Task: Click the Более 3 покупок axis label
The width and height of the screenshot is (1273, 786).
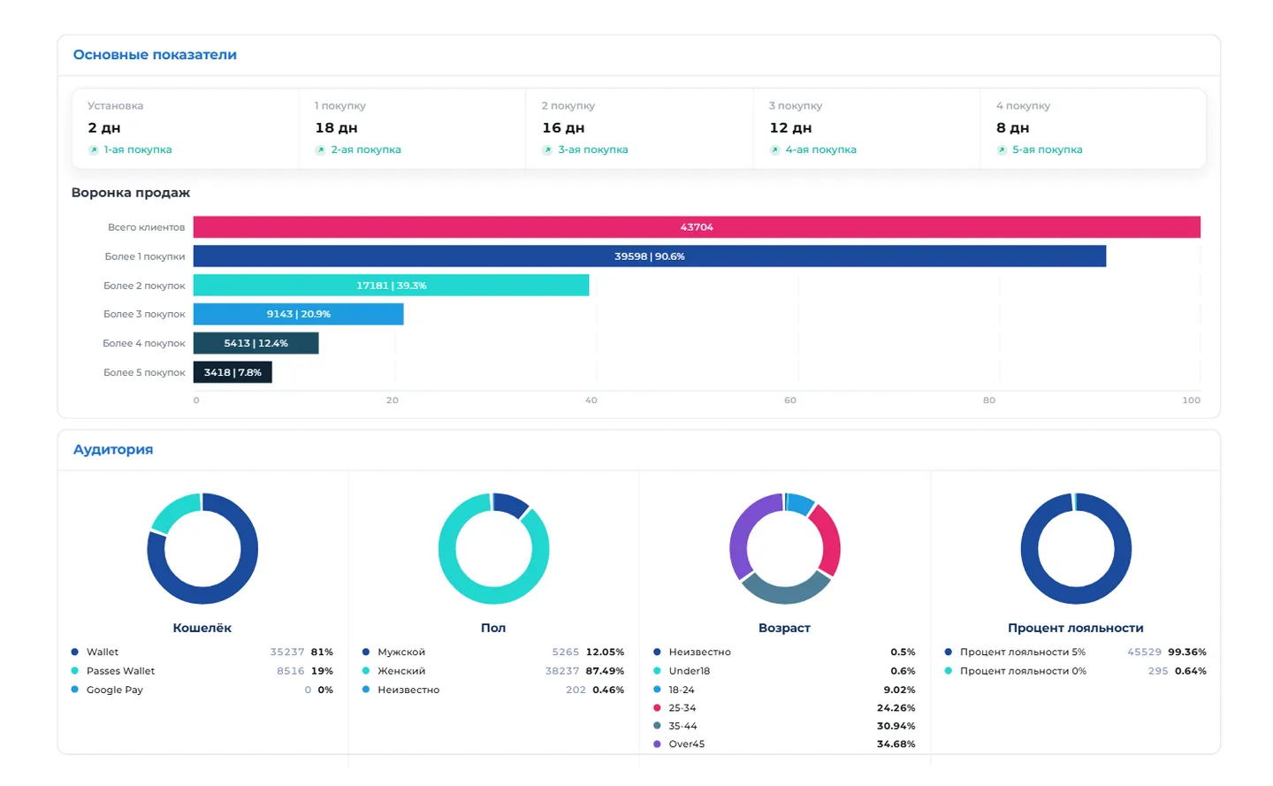Action: 144,314
